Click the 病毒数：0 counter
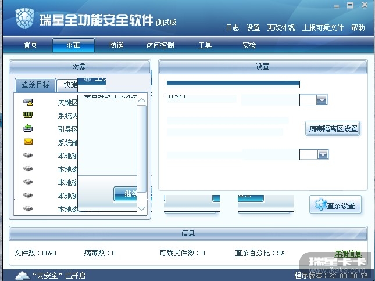 (x=100, y=253)
